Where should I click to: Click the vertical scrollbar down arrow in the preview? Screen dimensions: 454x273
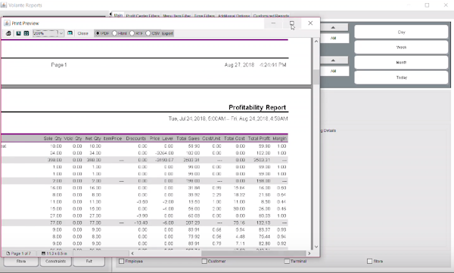[x=316, y=247]
